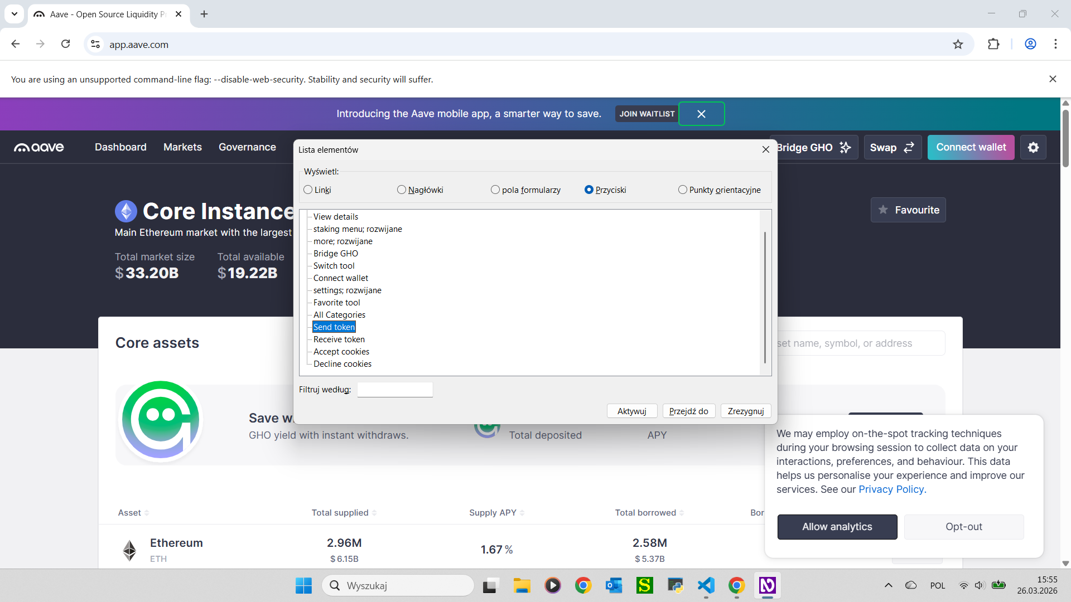Open the Markets menu item
1071x602 pixels.
(x=182, y=147)
